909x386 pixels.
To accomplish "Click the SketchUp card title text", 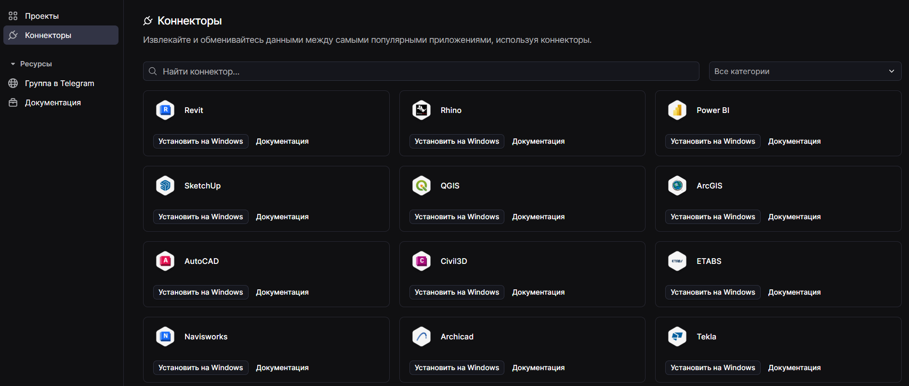I will [x=202, y=186].
